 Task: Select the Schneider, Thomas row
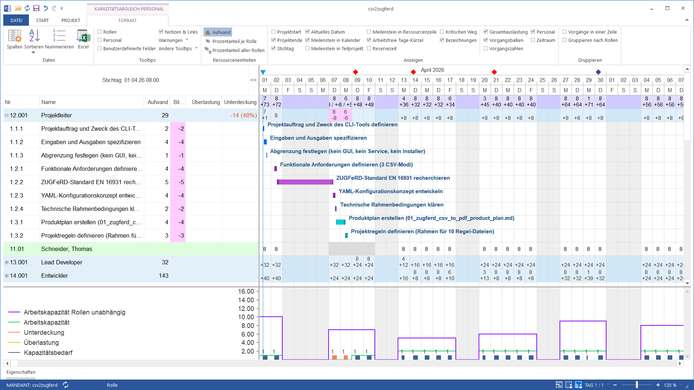[x=131, y=249]
